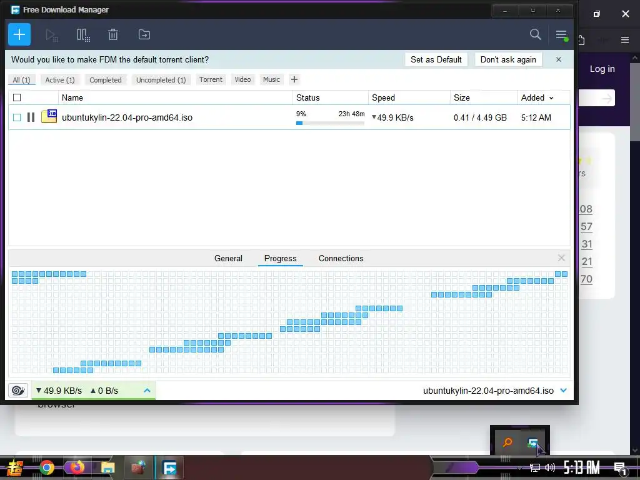Add a new filter tag with plus
The height and width of the screenshot is (480, 640).
pos(294,79)
